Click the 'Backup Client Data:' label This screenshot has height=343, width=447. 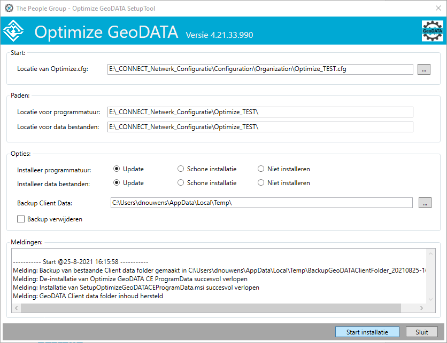[44, 203]
